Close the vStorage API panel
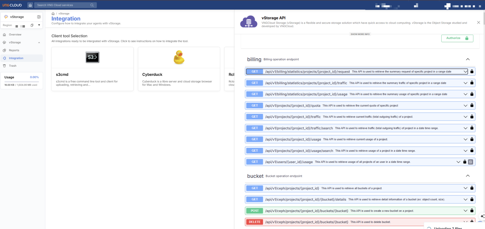 [x=479, y=23]
